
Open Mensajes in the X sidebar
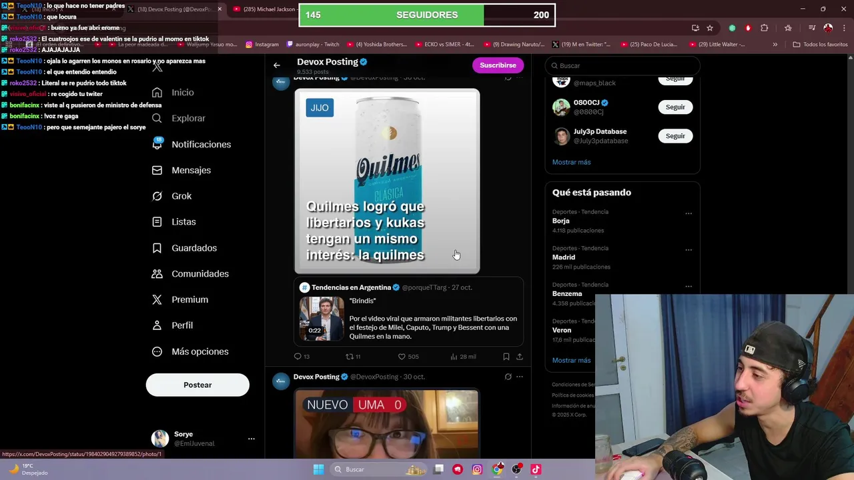pyautogui.click(x=181, y=170)
